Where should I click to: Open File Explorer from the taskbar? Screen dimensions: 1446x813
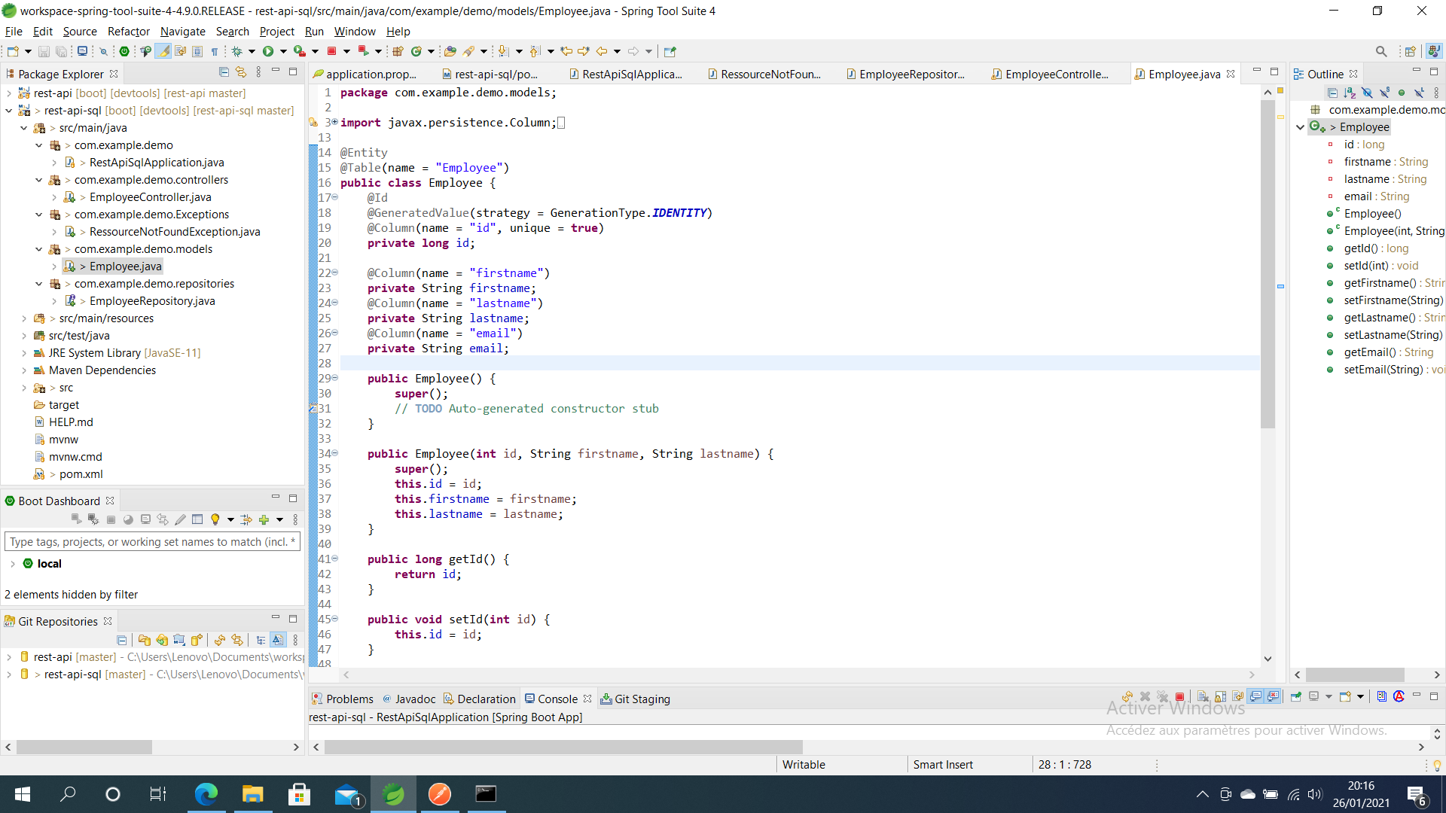point(252,794)
